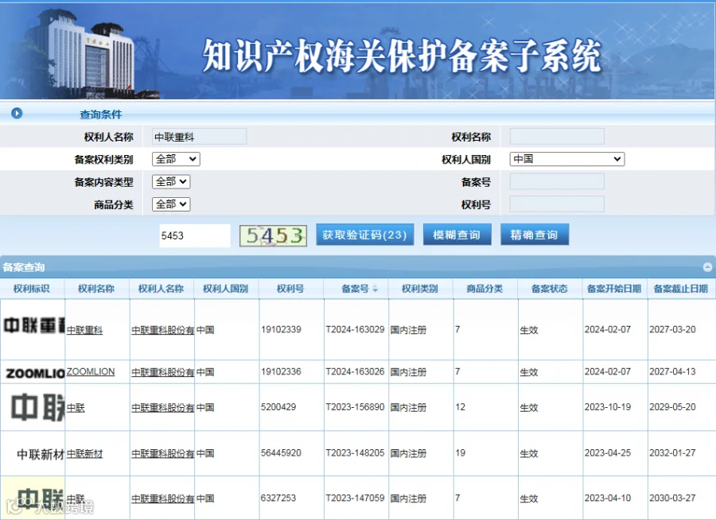
Task: Select record number T2023-148205
Action: click(x=356, y=453)
